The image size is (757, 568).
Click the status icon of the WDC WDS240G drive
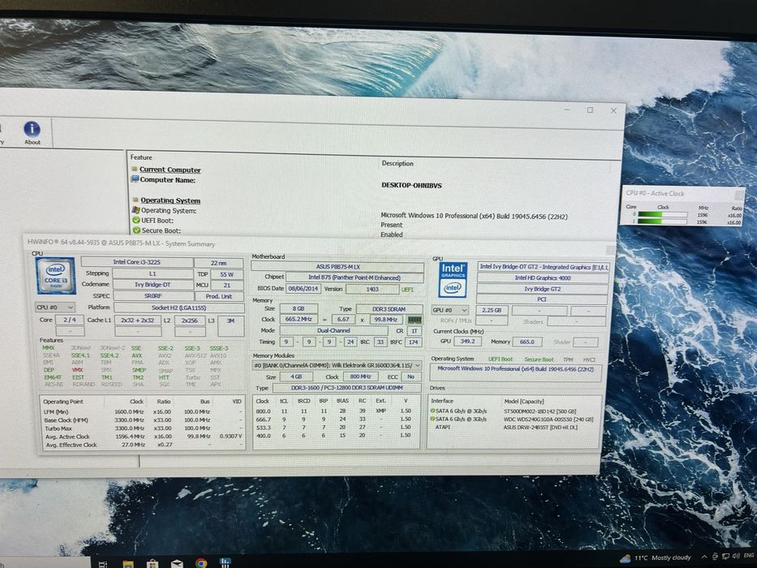(432, 419)
